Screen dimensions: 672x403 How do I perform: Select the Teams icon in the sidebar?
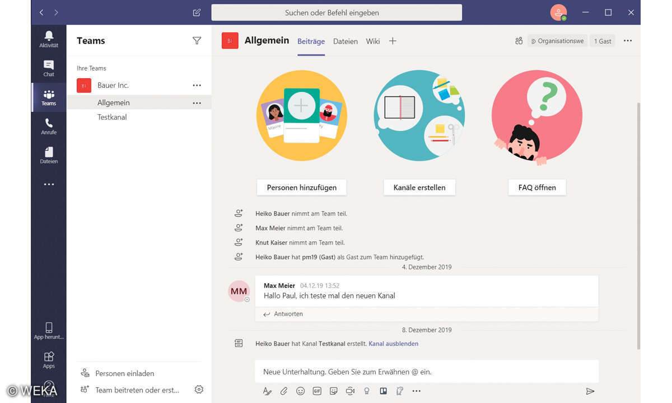coord(49,97)
